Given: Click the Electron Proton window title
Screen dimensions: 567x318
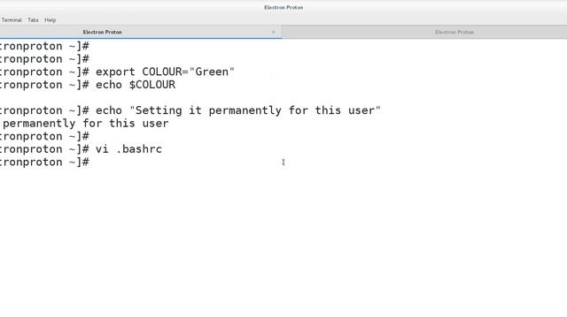Looking at the screenshot, I should pyautogui.click(x=283, y=7).
